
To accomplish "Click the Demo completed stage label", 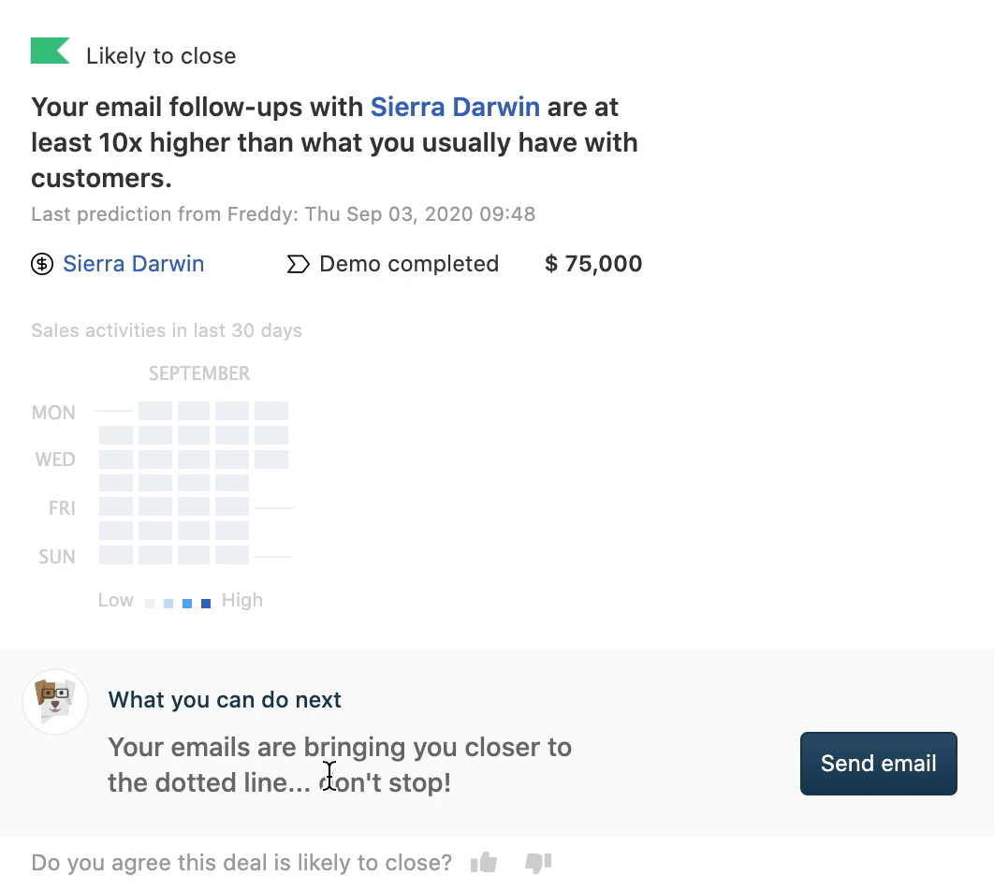I will click(409, 264).
